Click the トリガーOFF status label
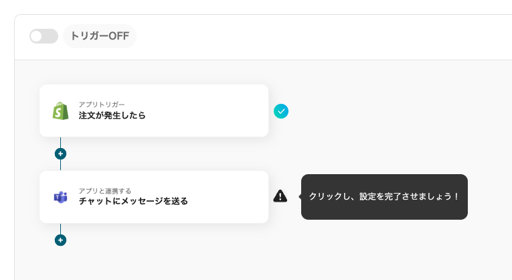 (x=100, y=36)
